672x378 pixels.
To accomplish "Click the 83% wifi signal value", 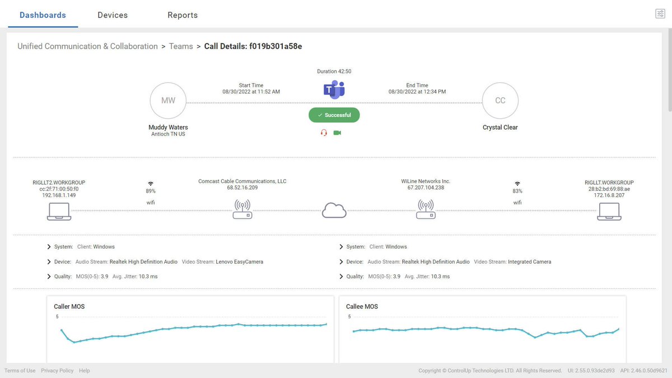I will point(517,192).
